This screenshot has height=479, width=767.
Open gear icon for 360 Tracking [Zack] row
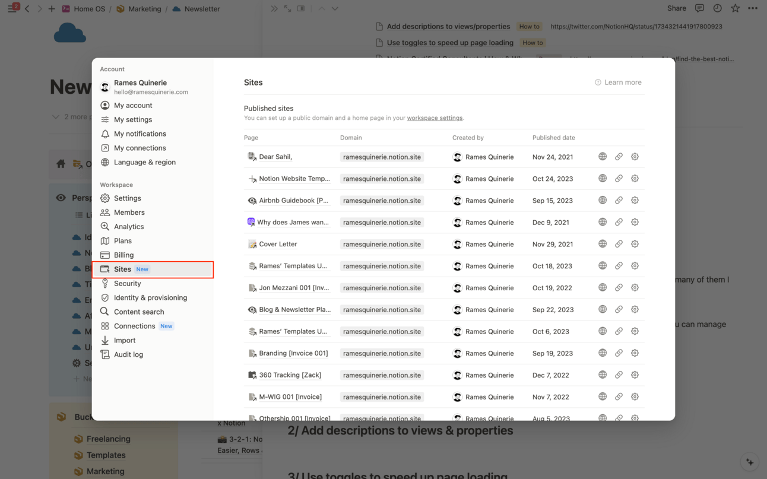[635, 375]
